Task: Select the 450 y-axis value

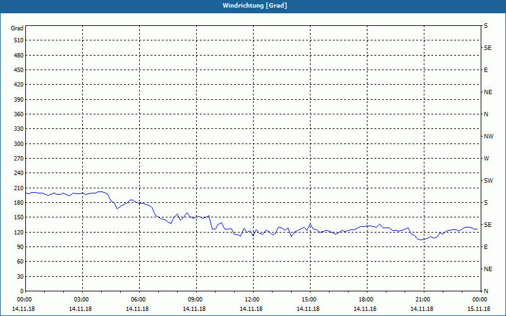Action: tap(18, 70)
